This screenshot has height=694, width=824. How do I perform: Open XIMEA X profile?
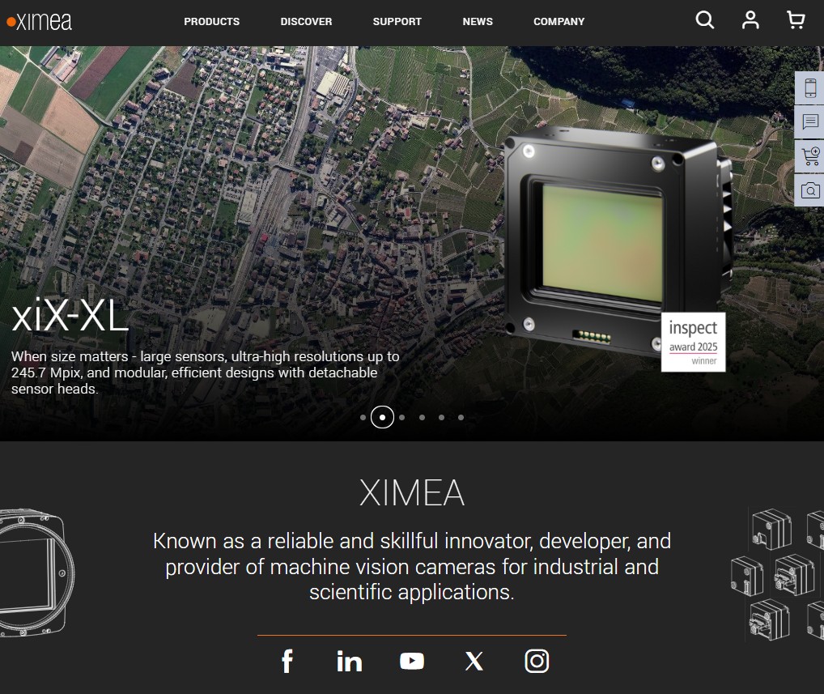[x=474, y=661]
